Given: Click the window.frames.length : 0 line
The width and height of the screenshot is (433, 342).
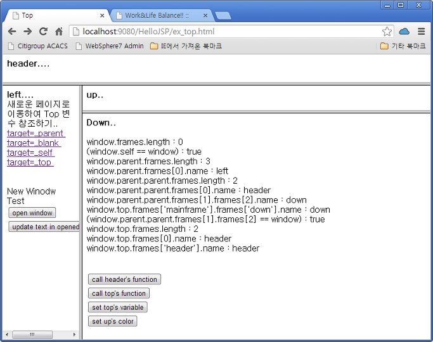Looking at the screenshot, I should coord(135,142).
